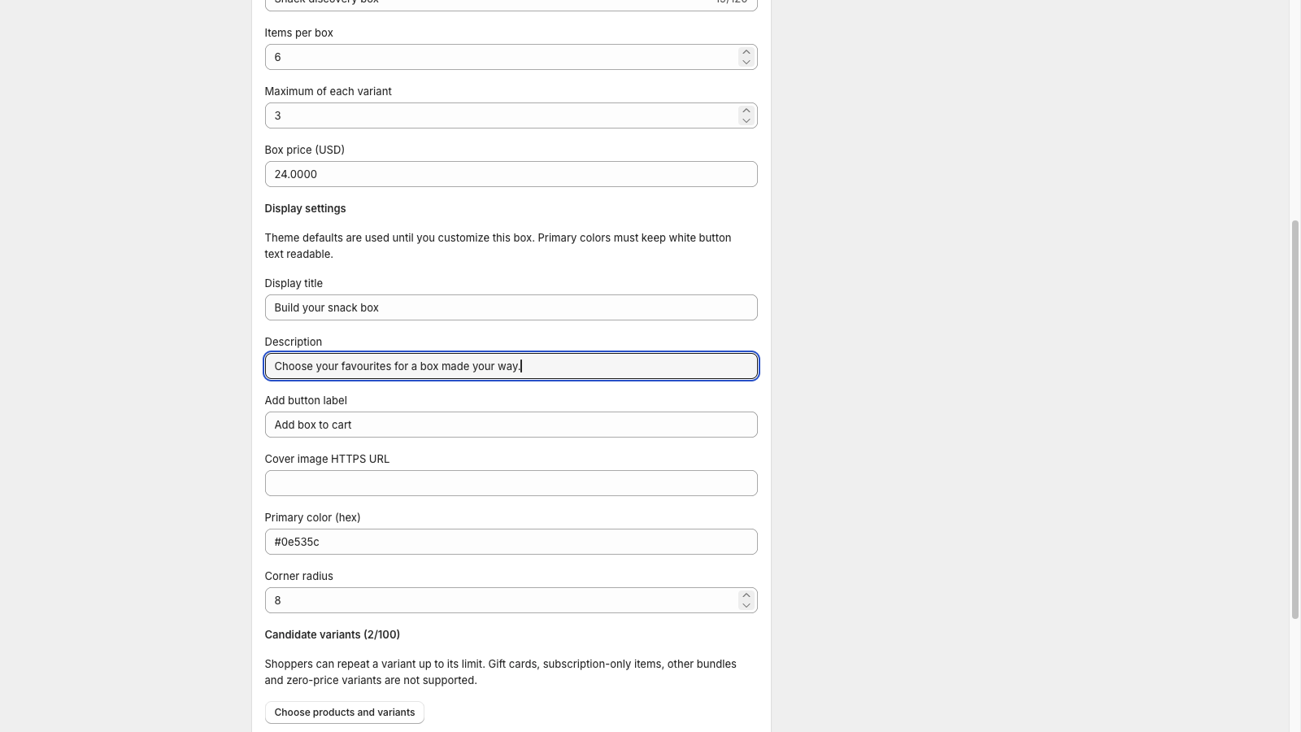1301x732 pixels.
Task: Increase Maximum of each variant
Action: 746,111
